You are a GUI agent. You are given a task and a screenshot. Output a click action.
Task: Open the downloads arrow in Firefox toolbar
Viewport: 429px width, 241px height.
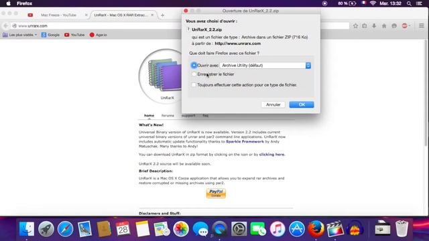(374, 25)
